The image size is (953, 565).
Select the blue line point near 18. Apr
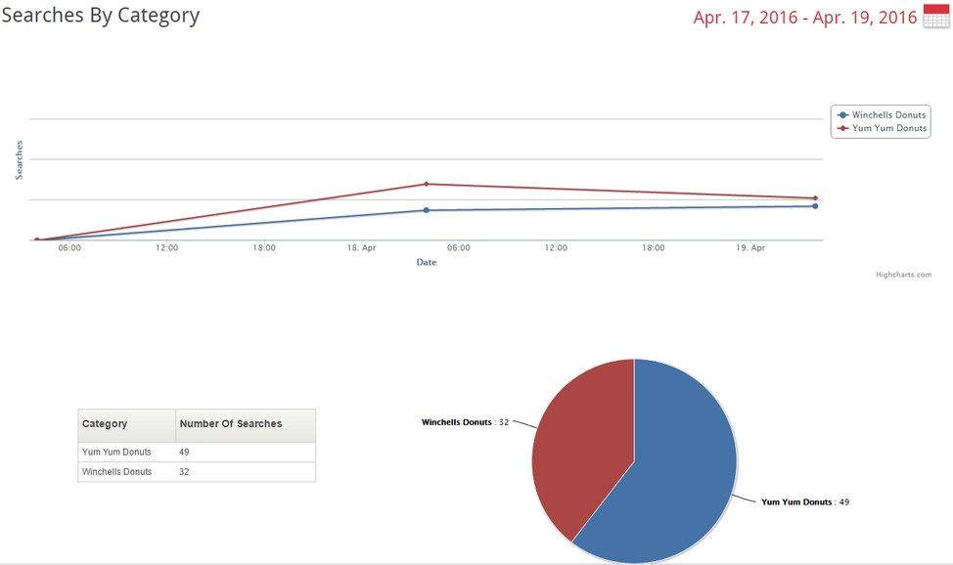coord(426,210)
